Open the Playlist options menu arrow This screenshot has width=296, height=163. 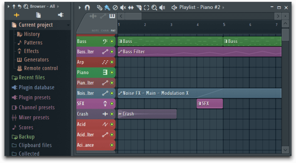(80, 8)
